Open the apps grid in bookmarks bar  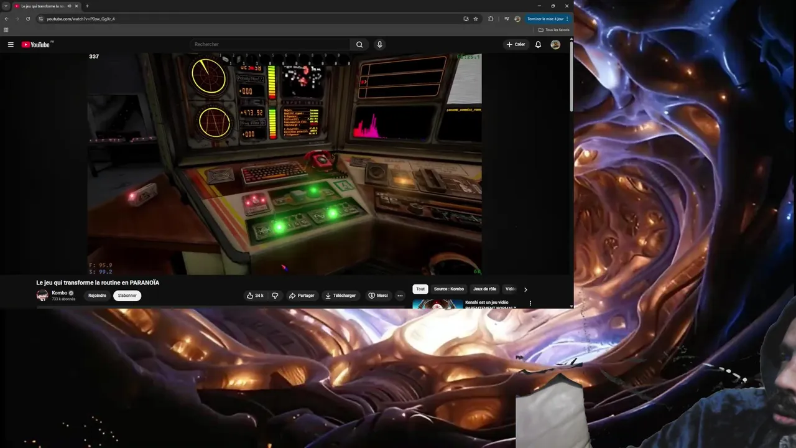pyautogui.click(x=6, y=30)
